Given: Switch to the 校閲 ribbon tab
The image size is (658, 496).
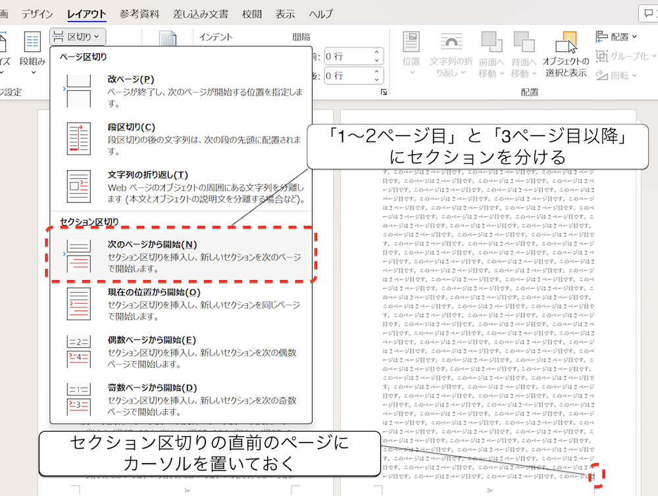Looking at the screenshot, I should tap(253, 14).
